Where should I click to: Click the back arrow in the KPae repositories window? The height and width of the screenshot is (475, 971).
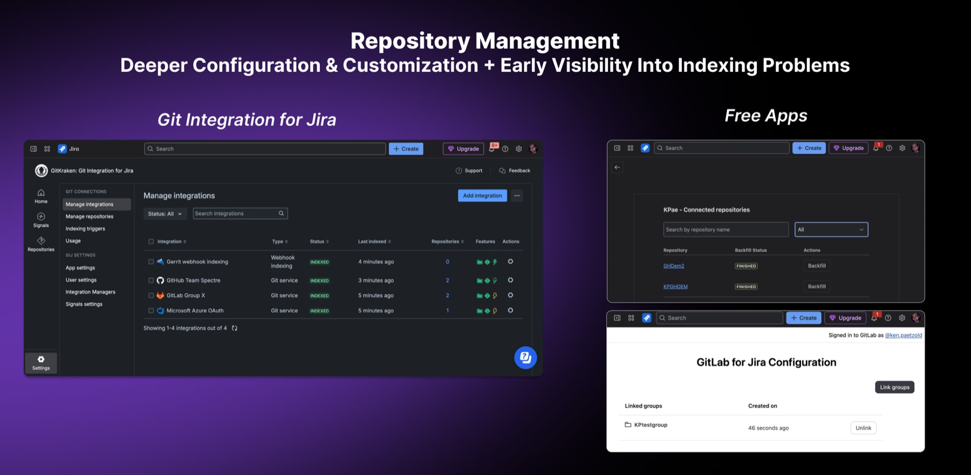(617, 167)
